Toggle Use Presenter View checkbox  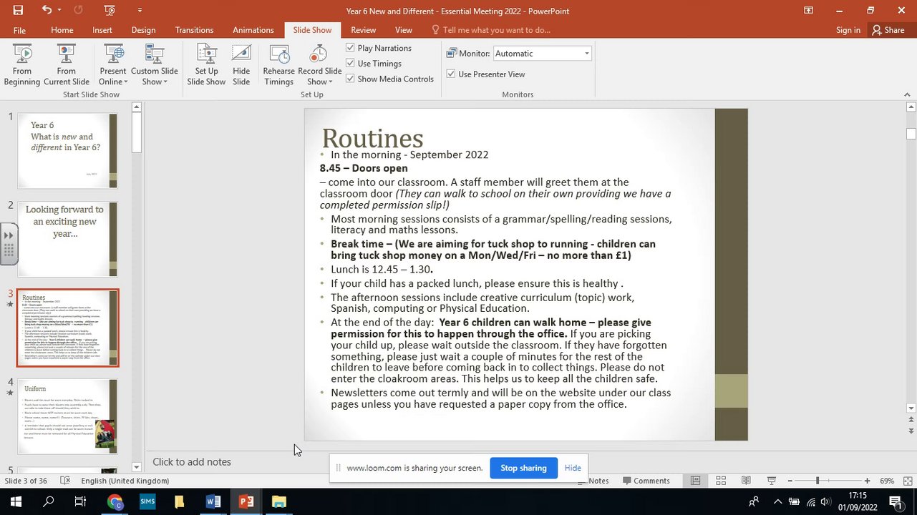pyautogui.click(x=451, y=74)
